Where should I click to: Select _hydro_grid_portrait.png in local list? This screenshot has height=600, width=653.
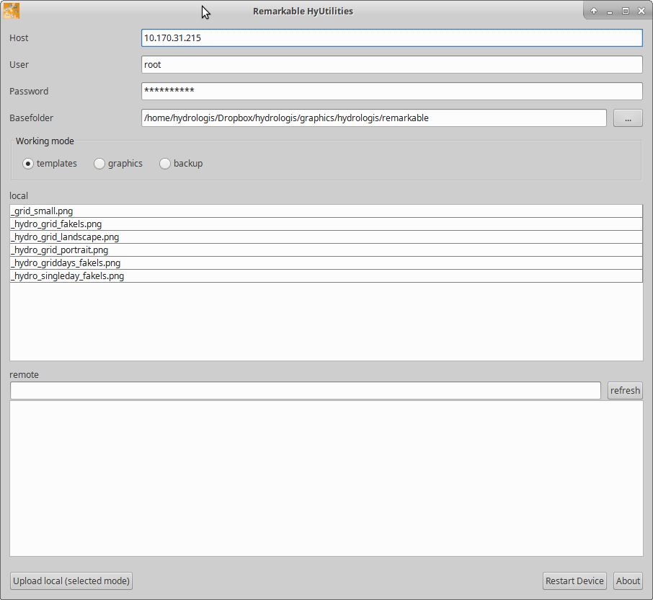click(326, 250)
